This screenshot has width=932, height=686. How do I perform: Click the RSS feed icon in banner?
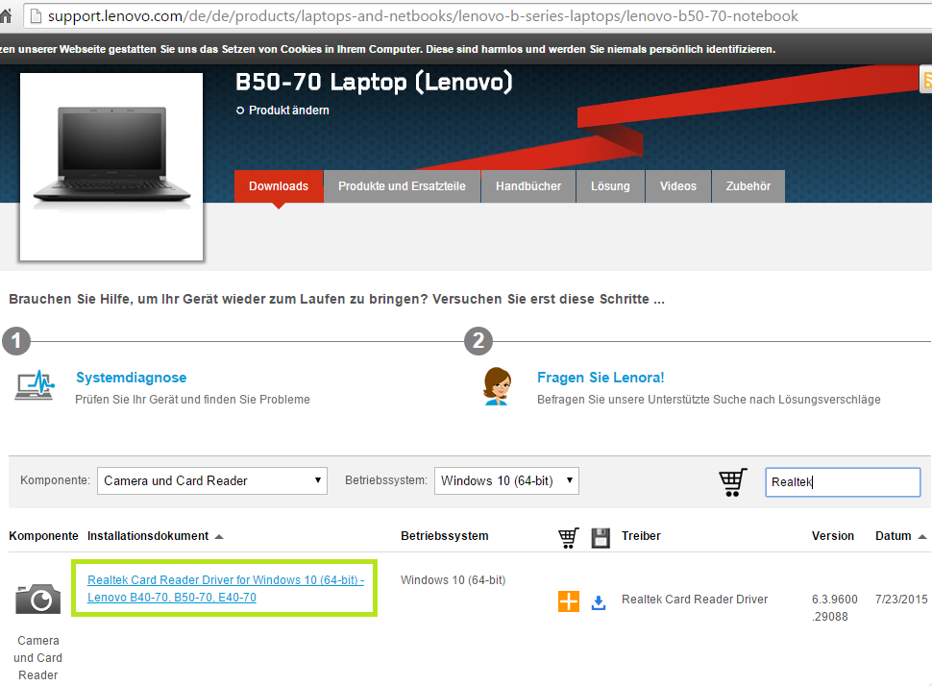click(x=926, y=80)
